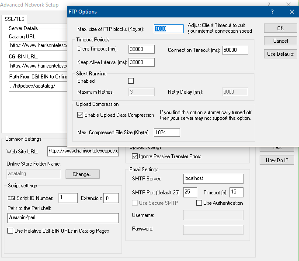Toggle Enable Upload Data Compression checkbox

pyautogui.click(x=80, y=115)
